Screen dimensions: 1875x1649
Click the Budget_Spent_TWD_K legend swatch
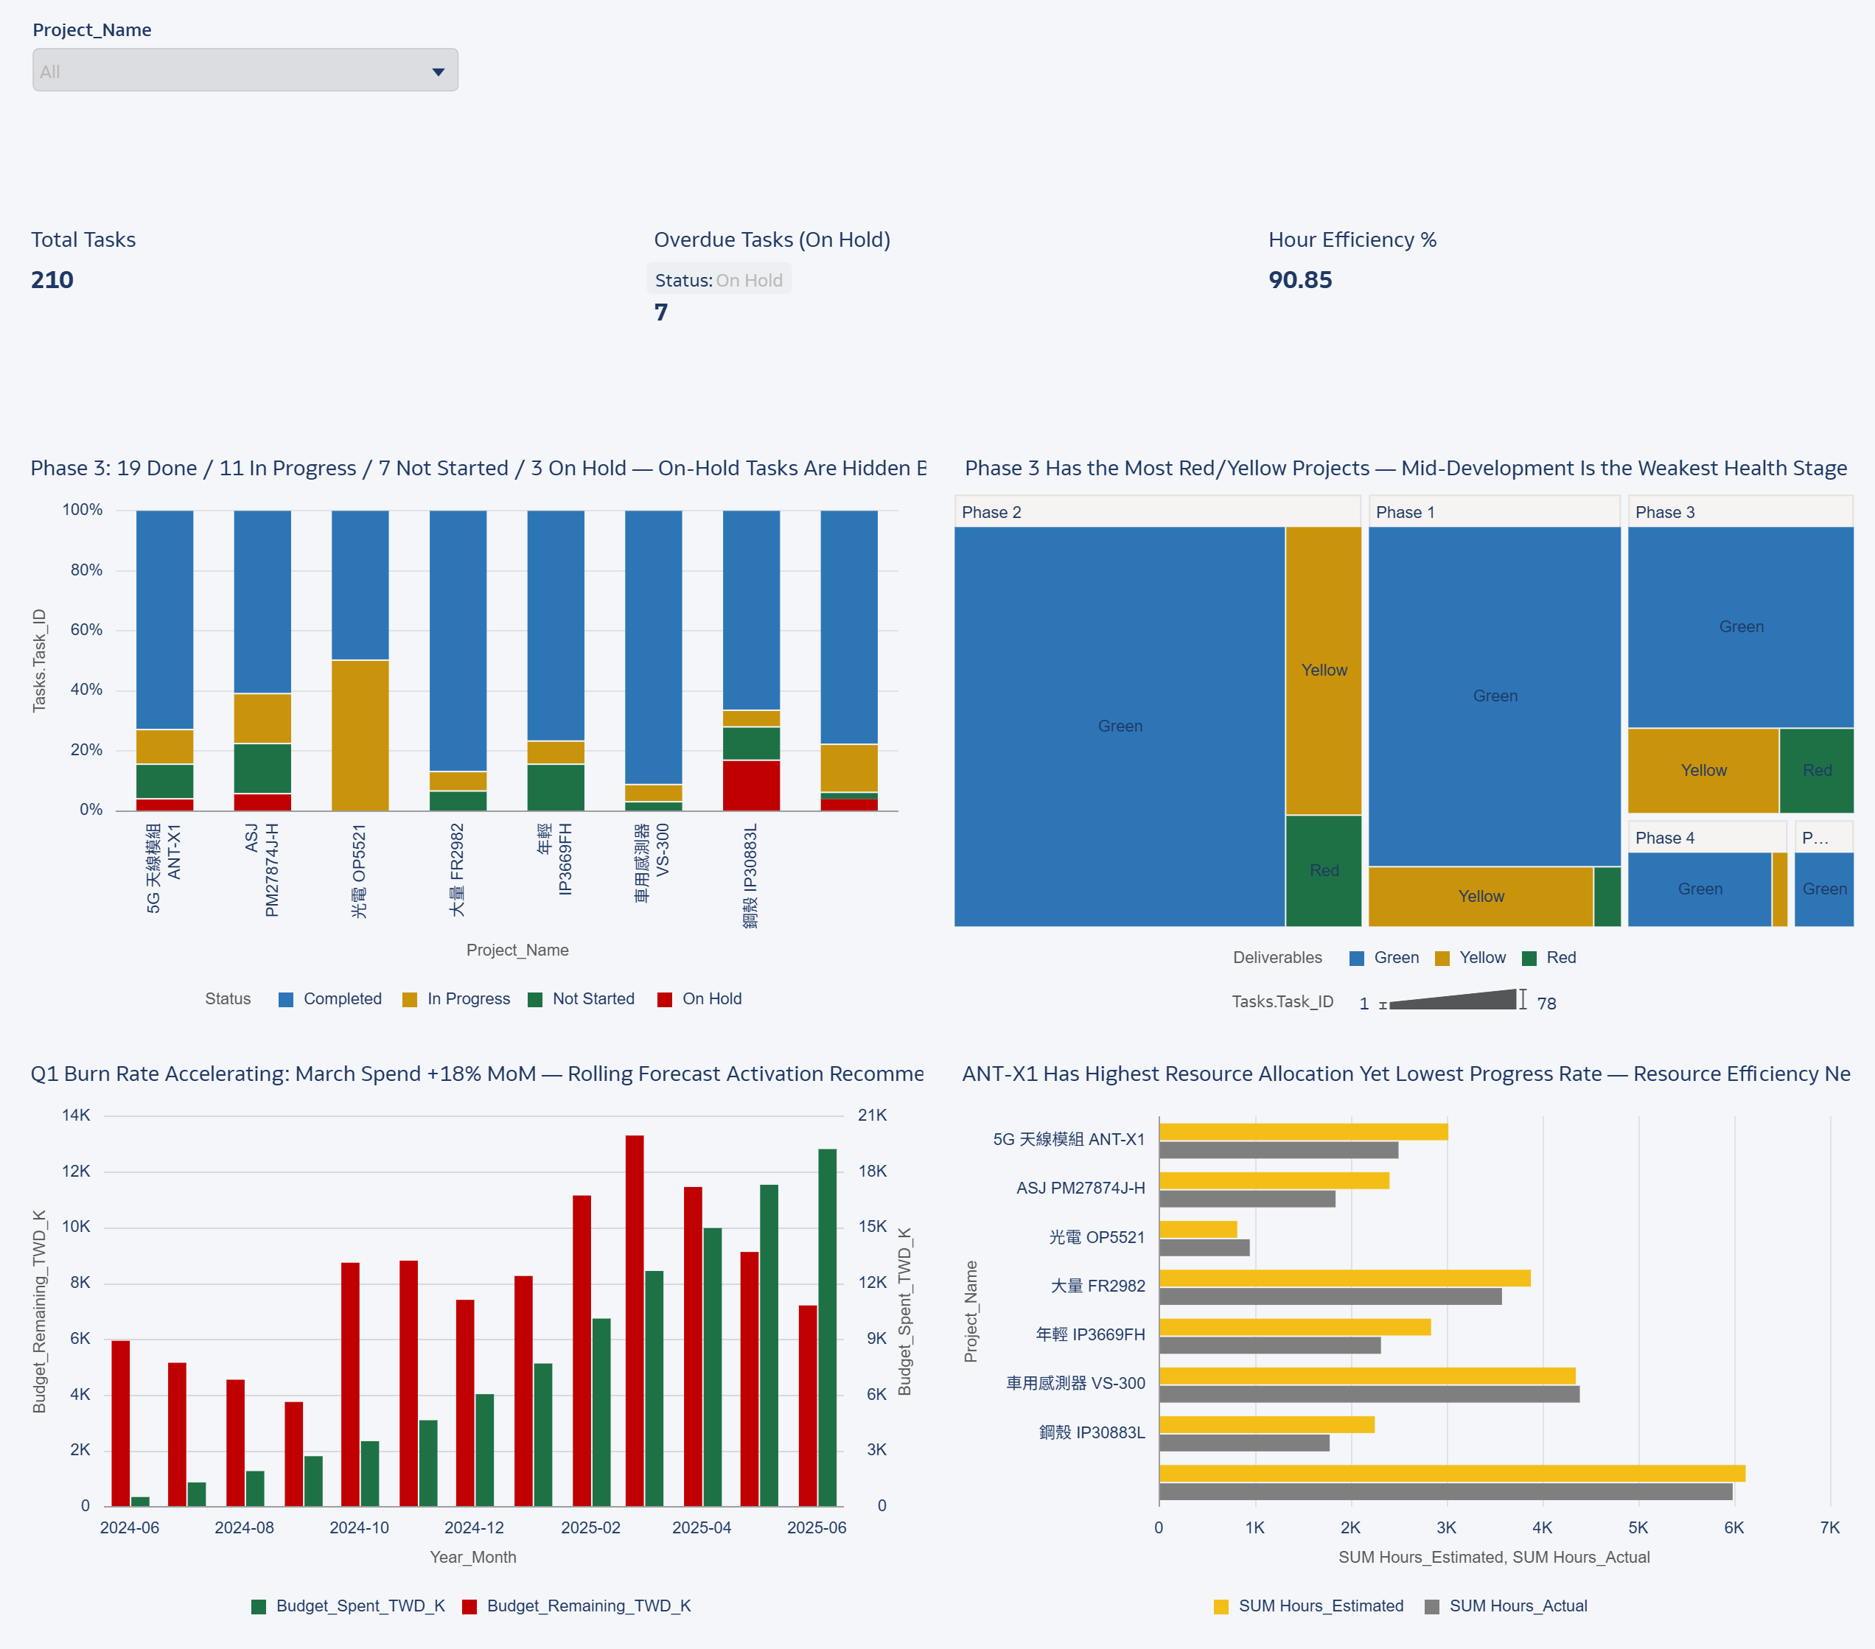[x=259, y=1606]
